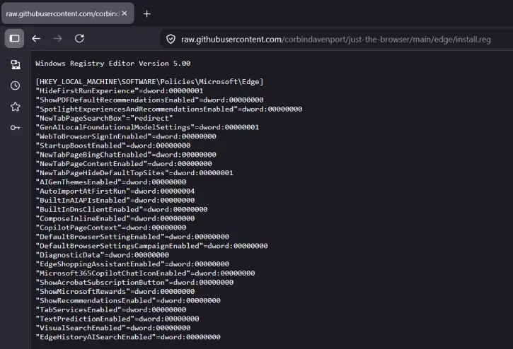Screen dimensions: 513x349
Task: Select the raw.githubusercontent.com tab
Action: click(68, 13)
